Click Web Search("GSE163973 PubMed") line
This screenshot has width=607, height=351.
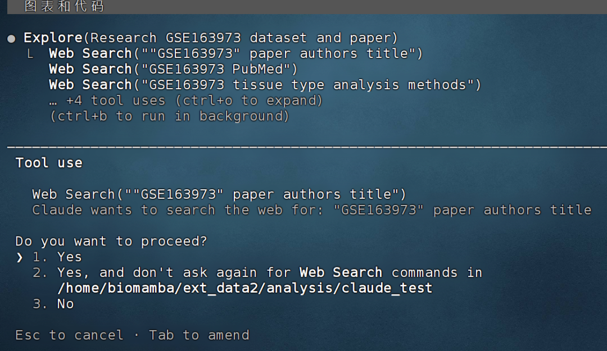(x=173, y=69)
